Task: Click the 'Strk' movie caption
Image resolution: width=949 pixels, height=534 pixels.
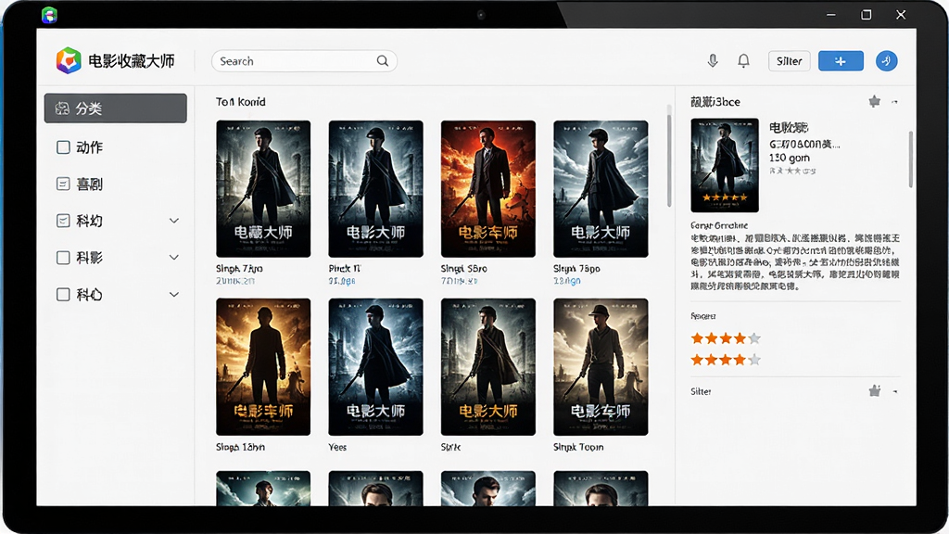Action: click(451, 448)
